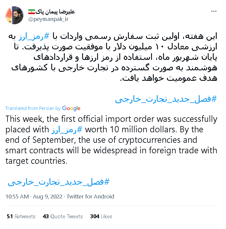Open the #رمز_ارز hashtag in the English translation
This screenshot has height=229, width=226.
[67, 130]
